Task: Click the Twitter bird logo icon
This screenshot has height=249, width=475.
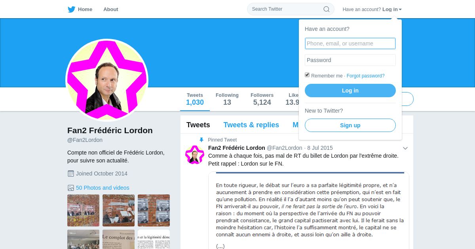Action: click(71, 9)
